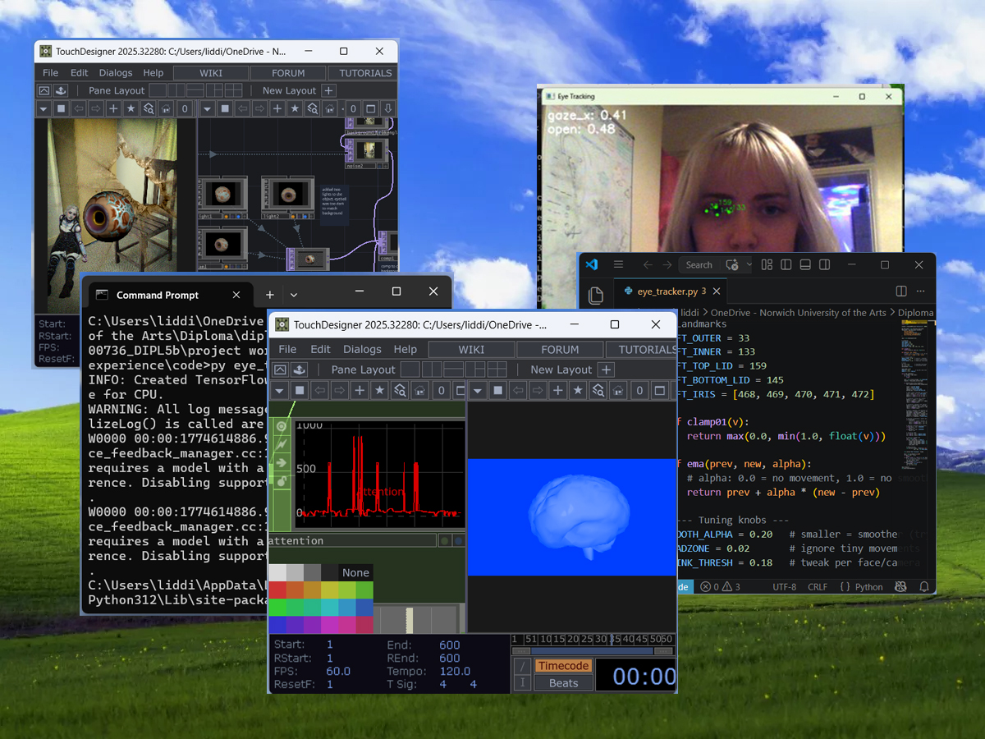Maximize the brain viewer pane
The height and width of the screenshot is (739, 985).
[659, 391]
